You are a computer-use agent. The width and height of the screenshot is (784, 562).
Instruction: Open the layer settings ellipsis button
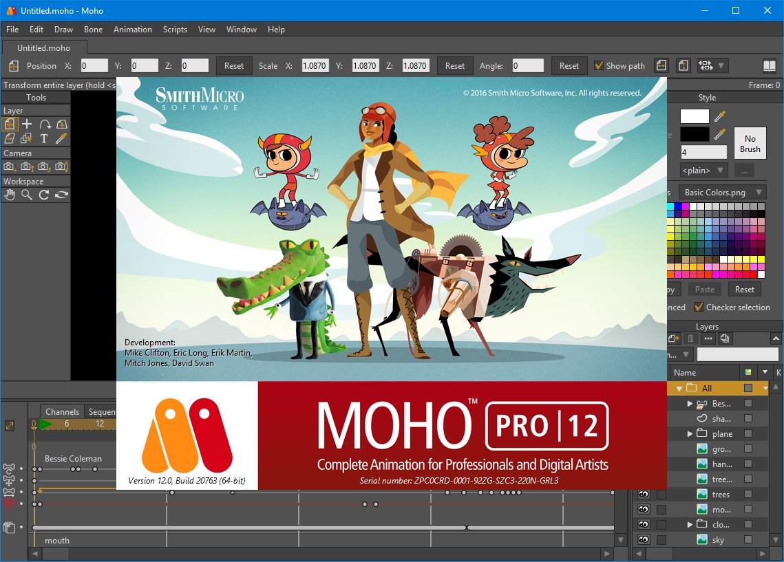click(x=708, y=338)
